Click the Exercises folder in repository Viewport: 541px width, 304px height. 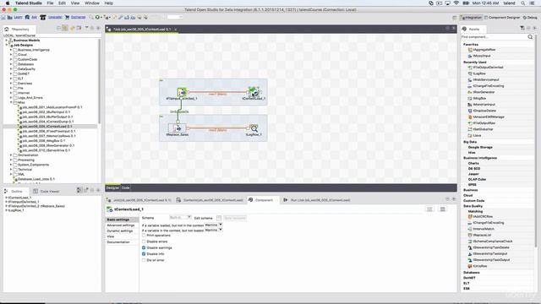25,84
